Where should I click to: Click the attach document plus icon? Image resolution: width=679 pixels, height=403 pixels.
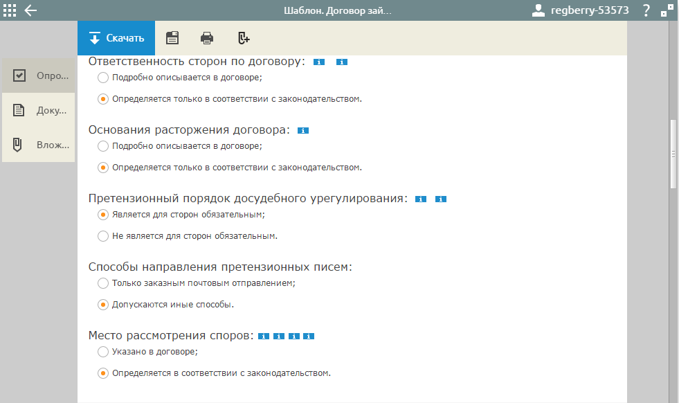(244, 38)
